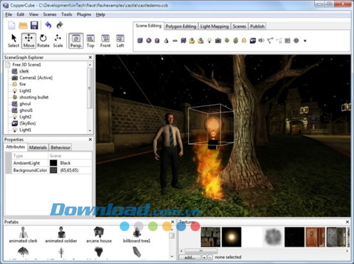Switch to the Light Mapping tab
Screen dimensions: 354x264
coord(214,26)
